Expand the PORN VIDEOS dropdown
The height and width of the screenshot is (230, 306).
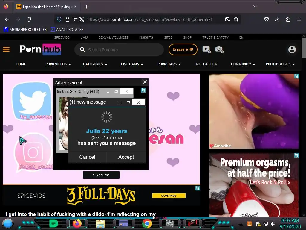coord(58,64)
